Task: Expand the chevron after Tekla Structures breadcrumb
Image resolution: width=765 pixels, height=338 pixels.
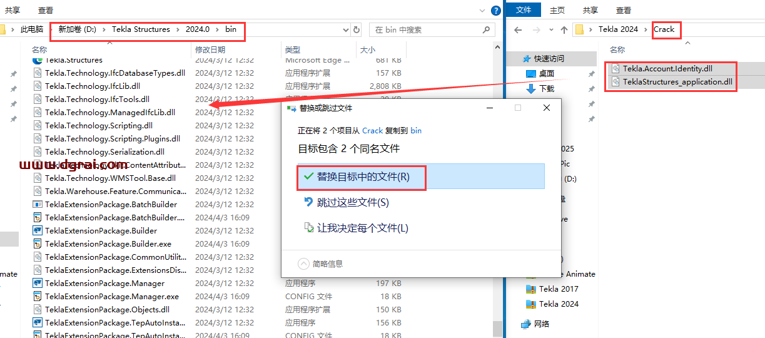Action: pyautogui.click(x=178, y=29)
